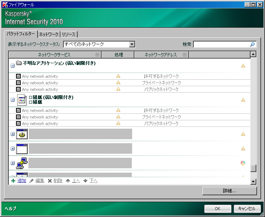Click the X delete icon
Screen dimensions: 265x217
[50, 181]
